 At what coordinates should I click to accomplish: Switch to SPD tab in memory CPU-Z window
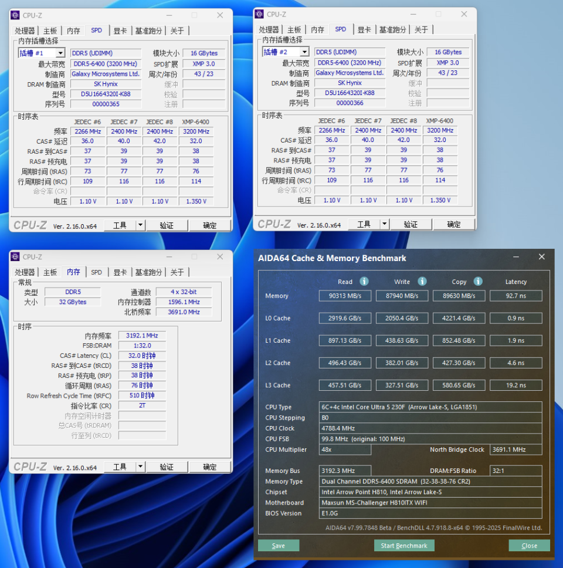coord(96,272)
